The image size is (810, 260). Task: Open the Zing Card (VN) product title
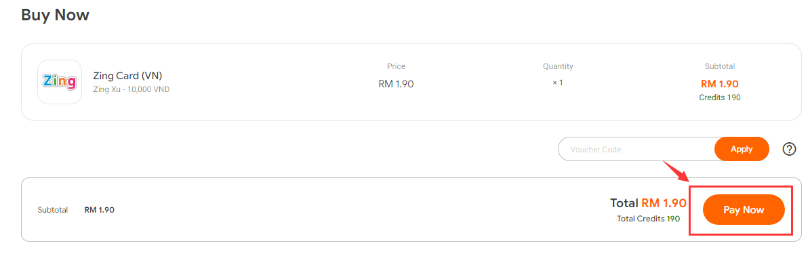click(x=127, y=76)
